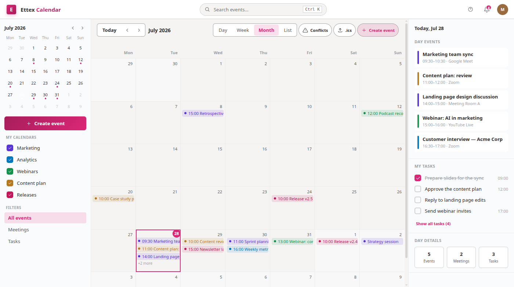Click the search magnifier icon
The image size is (514, 287).
(207, 10)
